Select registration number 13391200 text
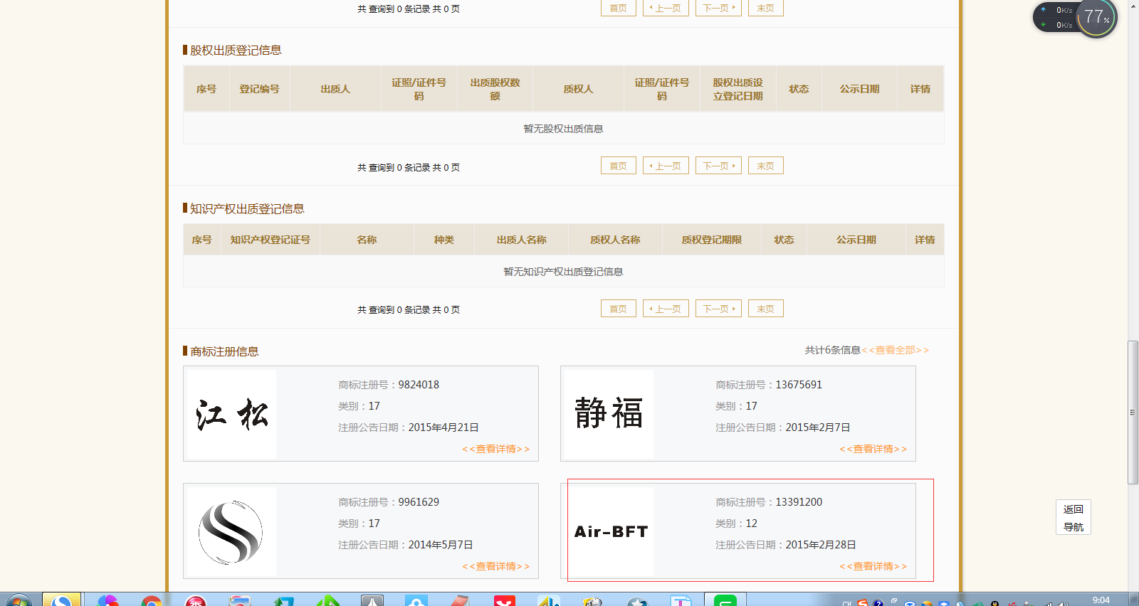This screenshot has width=1139, height=606. 799,502
